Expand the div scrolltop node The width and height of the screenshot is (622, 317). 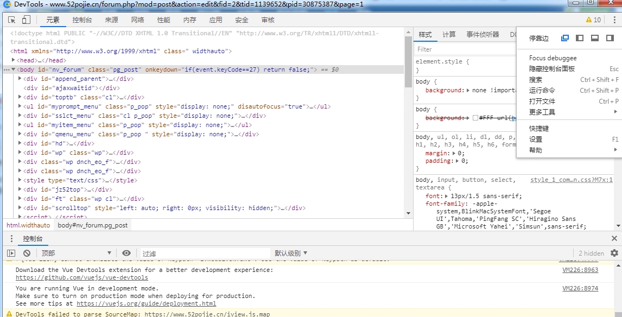[x=20, y=208]
